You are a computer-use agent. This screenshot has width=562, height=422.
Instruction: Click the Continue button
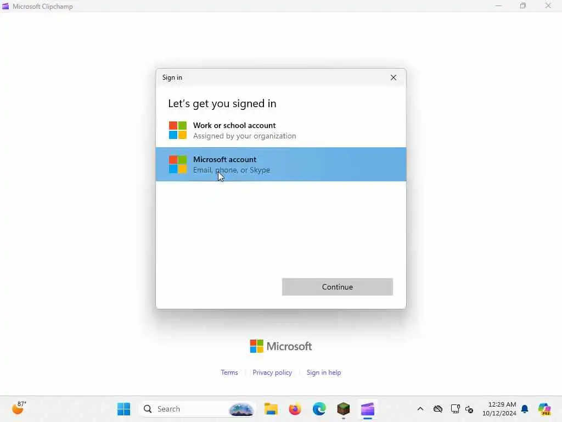click(x=338, y=287)
